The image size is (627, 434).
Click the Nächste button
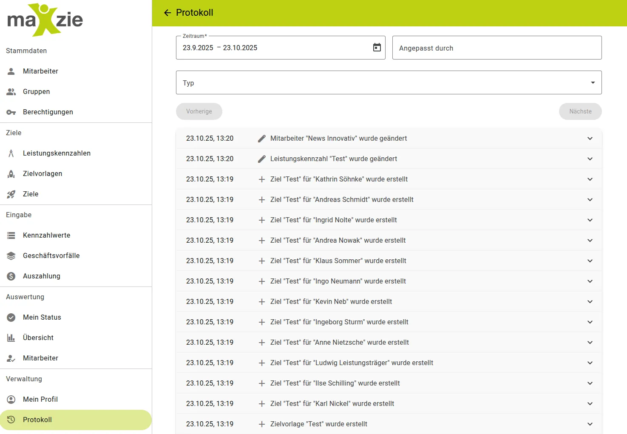[x=580, y=111]
